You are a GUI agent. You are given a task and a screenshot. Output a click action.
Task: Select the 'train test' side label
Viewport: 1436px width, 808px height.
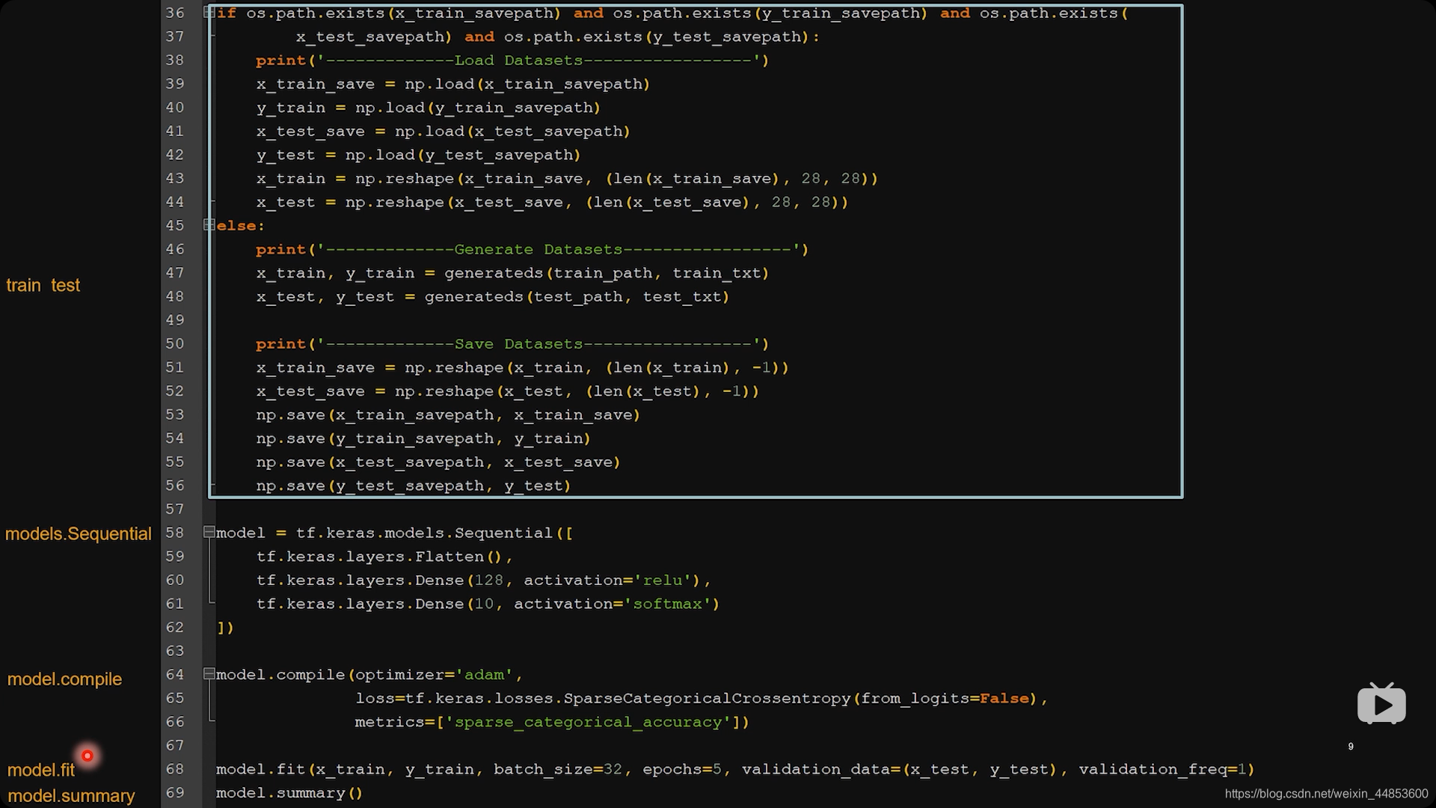click(x=43, y=285)
